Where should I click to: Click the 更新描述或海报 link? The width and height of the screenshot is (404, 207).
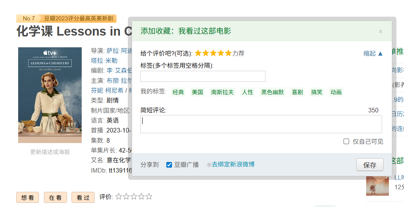tap(50, 152)
